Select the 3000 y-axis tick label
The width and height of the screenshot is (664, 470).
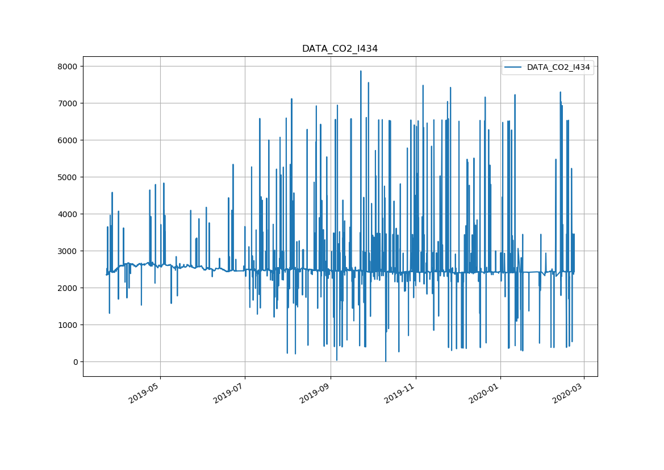[68, 251]
